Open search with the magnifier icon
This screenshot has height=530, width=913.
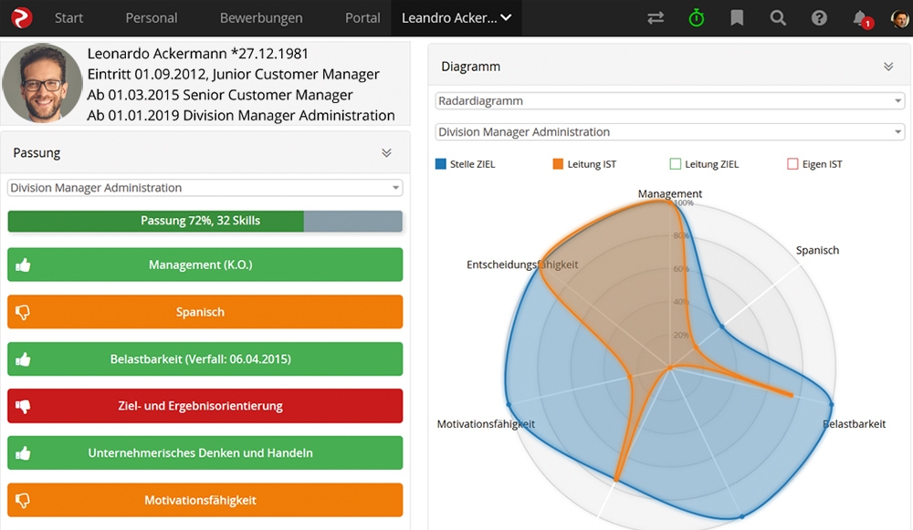click(778, 18)
